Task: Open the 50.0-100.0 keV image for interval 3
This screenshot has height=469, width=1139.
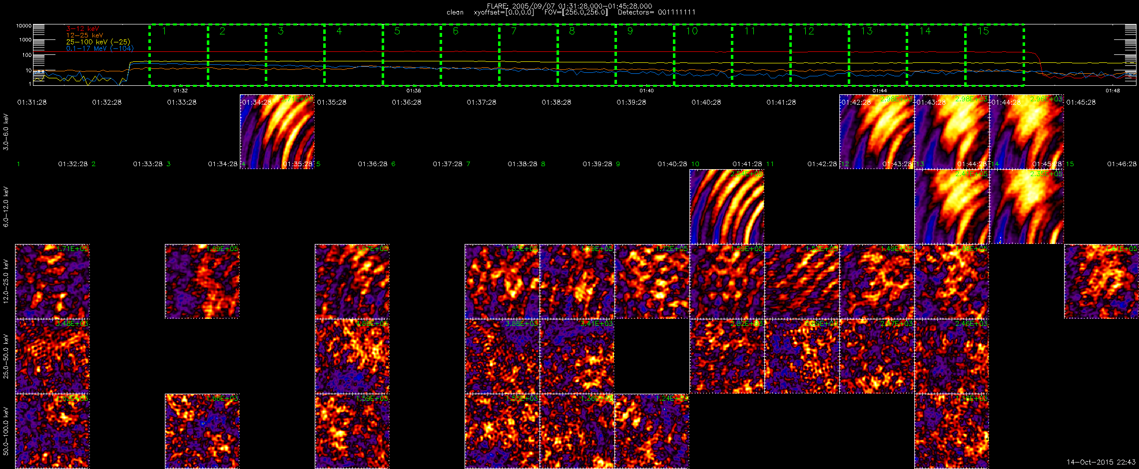Action: (x=202, y=431)
